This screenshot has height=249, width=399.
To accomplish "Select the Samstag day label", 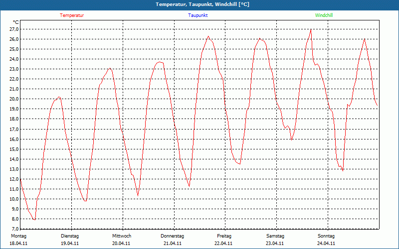I will 275,236.
